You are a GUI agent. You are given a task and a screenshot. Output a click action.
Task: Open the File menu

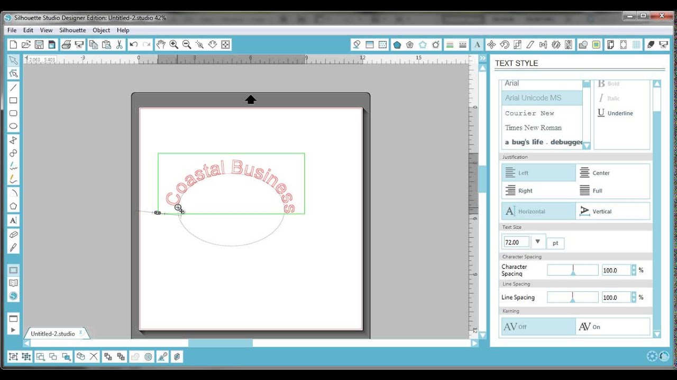[x=12, y=30]
